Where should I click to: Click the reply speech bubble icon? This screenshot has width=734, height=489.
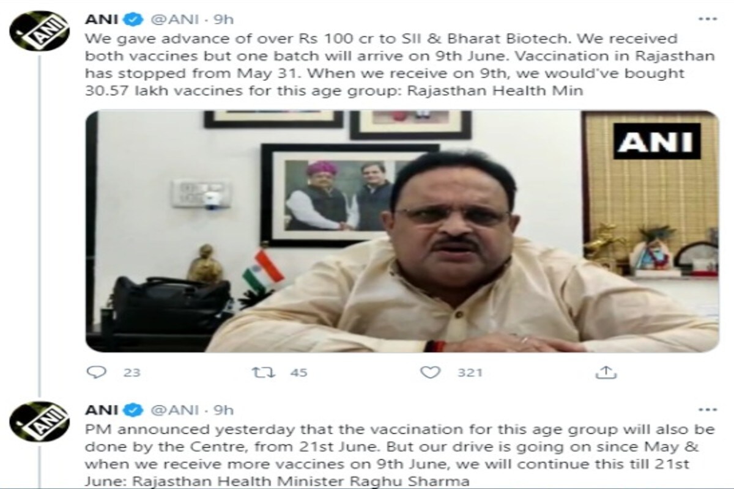(95, 372)
